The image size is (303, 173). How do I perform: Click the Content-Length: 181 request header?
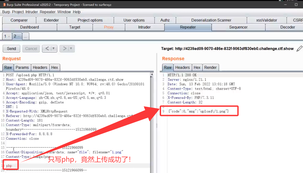24,120
